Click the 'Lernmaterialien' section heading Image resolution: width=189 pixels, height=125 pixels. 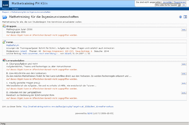15,61
